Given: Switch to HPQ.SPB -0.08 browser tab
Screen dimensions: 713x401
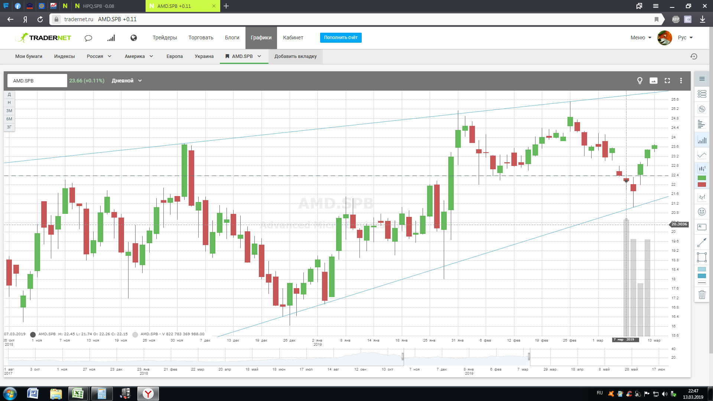Looking at the screenshot, I should click(109, 6).
